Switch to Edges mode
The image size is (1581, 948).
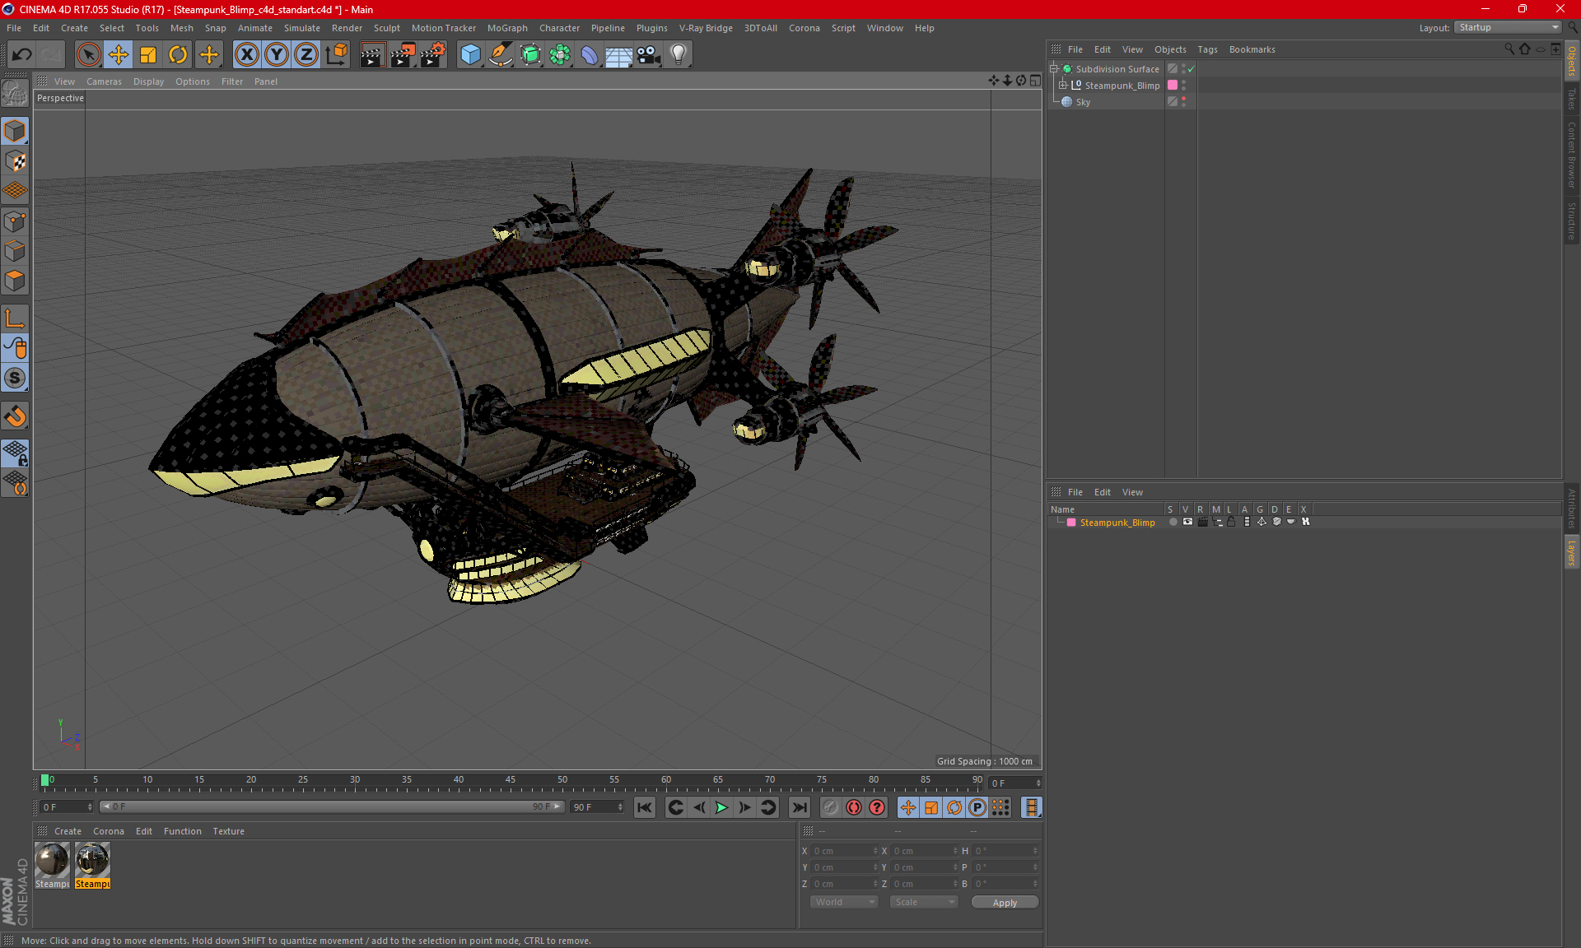[15, 251]
